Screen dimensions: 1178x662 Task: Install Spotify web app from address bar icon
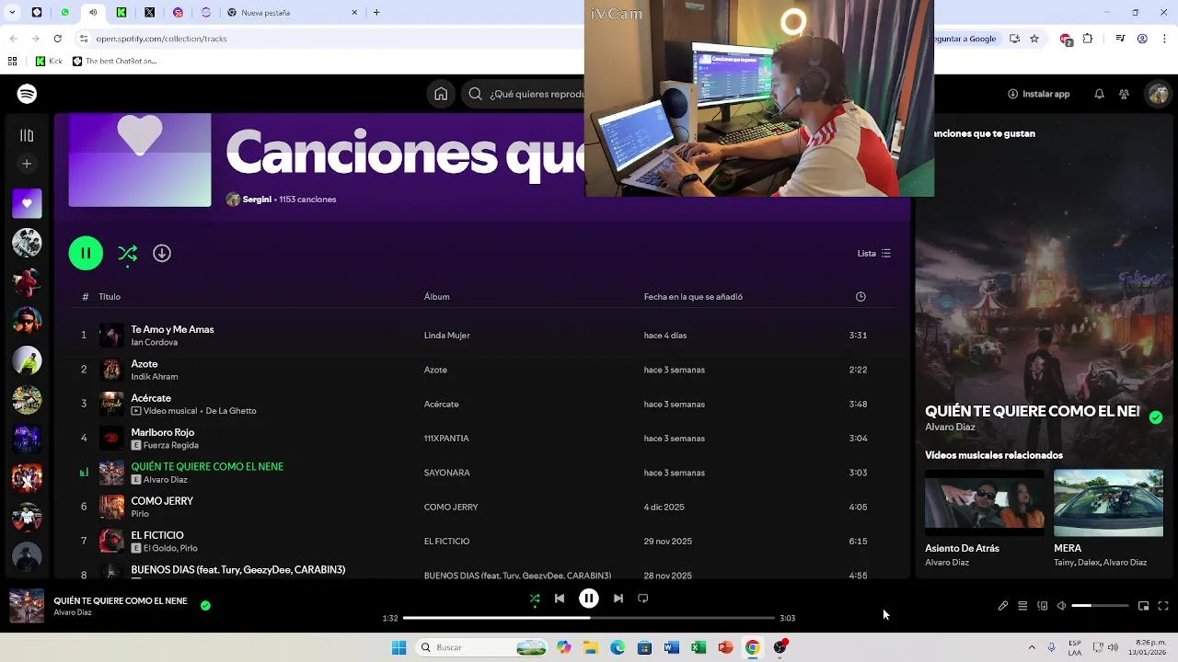pyautogui.click(x=1014, y=39)
